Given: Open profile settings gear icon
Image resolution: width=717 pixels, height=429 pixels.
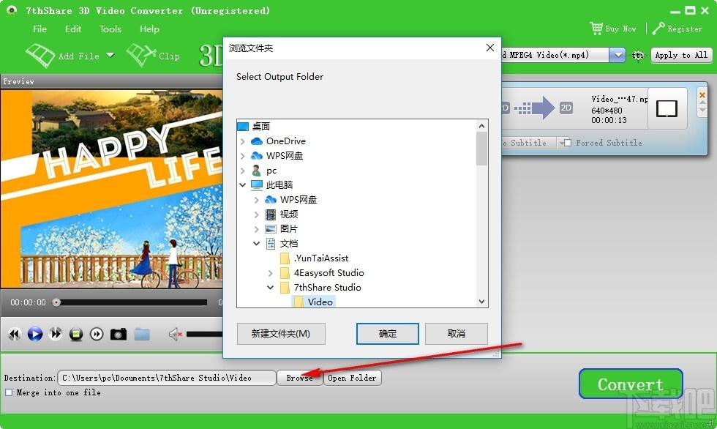Looking at the screenshot, I should tap(638, 56).
